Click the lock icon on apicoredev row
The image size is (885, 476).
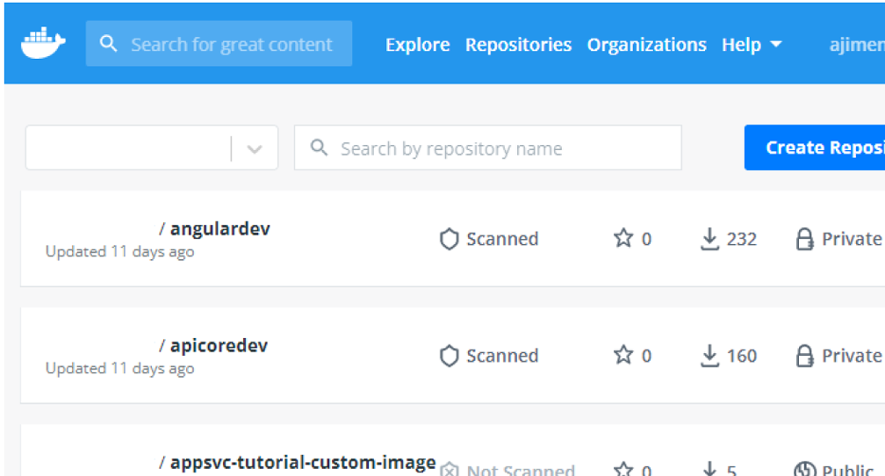(x=804, y=356)
